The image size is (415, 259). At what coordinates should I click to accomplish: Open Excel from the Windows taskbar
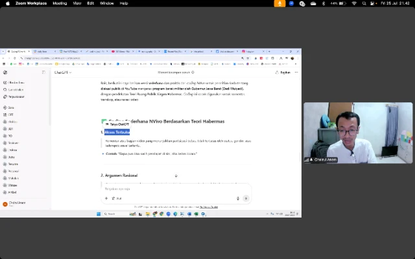196,214
